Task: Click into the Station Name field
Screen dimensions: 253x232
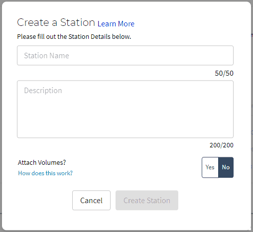Action: [125, 55]
